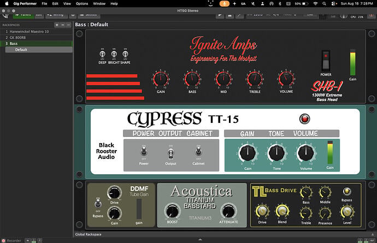This screenshot has height=243, width=377.
Task: Toggle the SHAPE switch on the SHB-1
Action: click(125, 54)
